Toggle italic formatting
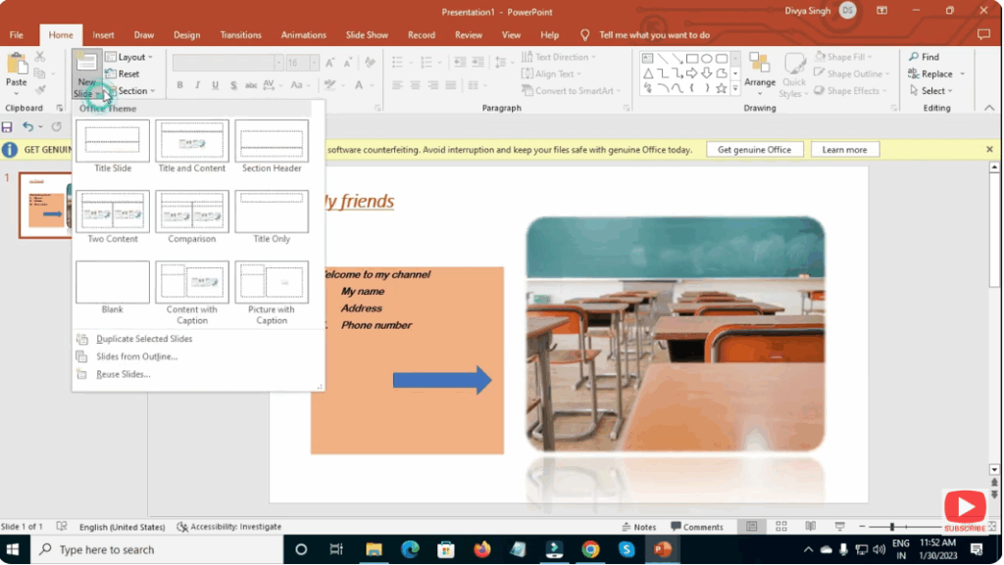The height and width of the screenshot is (565, 1004). coord(197,85)
